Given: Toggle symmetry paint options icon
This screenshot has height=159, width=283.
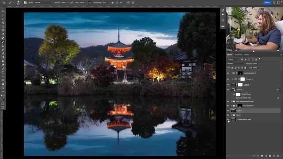Looking at the screenshot, I should (133, 3).
